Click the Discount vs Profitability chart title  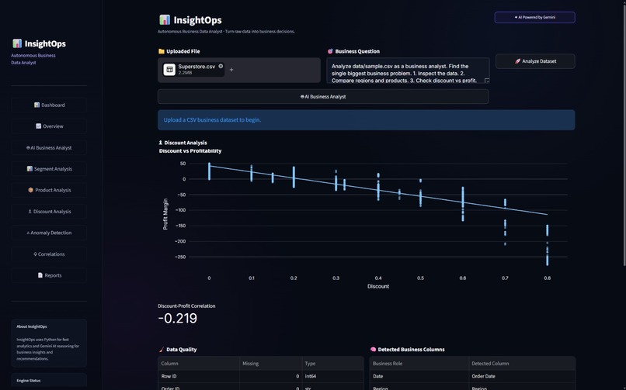click(190, 151)
